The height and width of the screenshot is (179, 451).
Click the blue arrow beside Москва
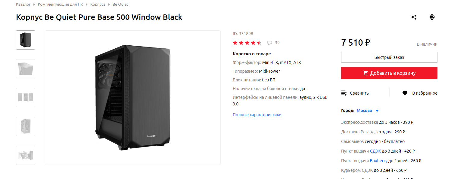(377, 111)
